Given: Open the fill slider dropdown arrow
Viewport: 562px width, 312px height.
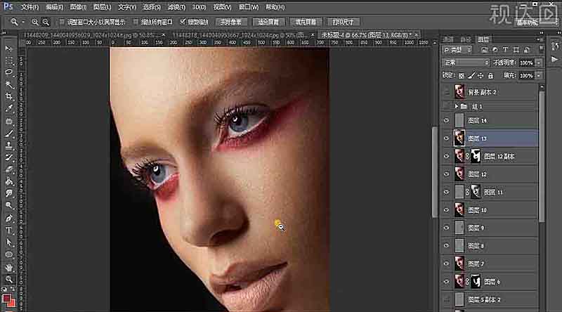Looking at the screenshot, I should 538,76.
